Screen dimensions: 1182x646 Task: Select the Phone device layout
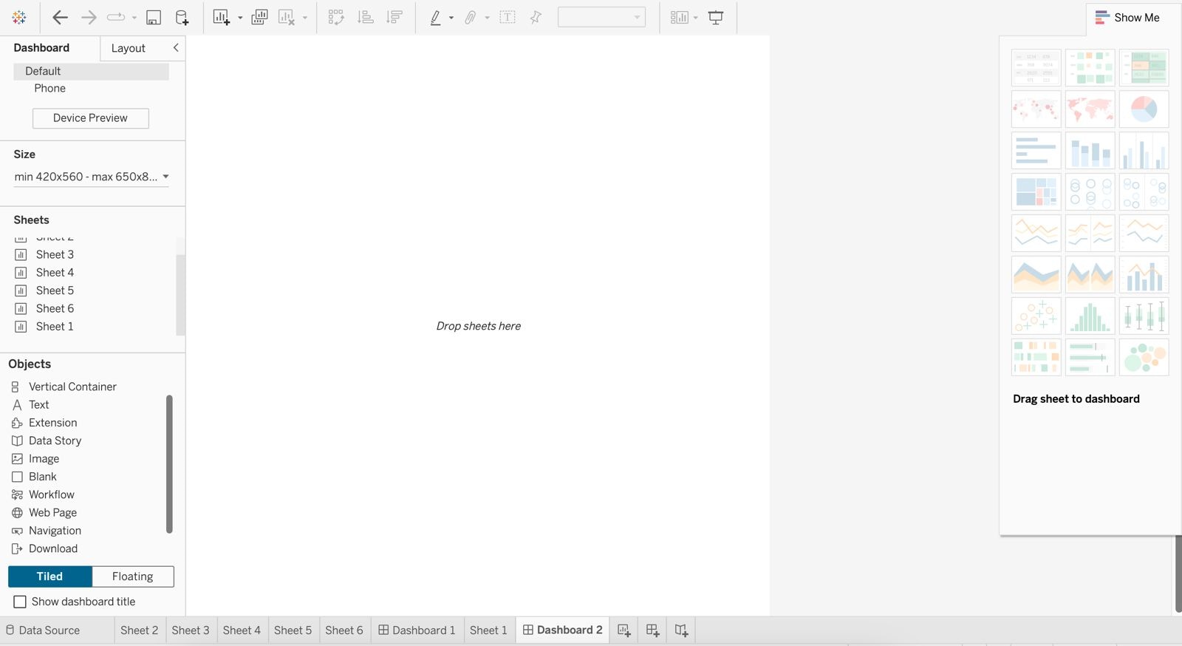49,88
